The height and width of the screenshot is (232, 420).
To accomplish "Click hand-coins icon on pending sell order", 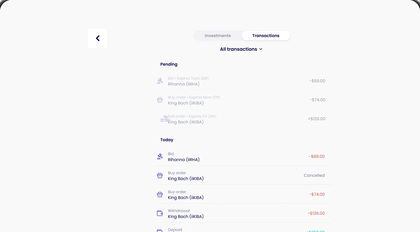I will [165, 119].
